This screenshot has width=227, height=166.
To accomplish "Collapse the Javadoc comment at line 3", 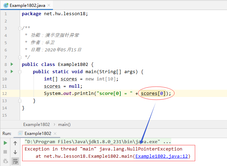I will pyautogui.click(x=20, y=28).
